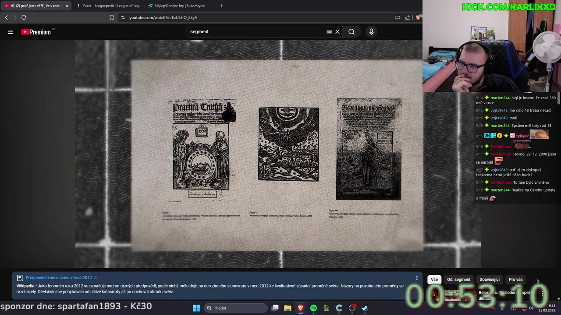The image size is (561, 315).
Task: Open Windows Start menu
Action: point(196,308)
